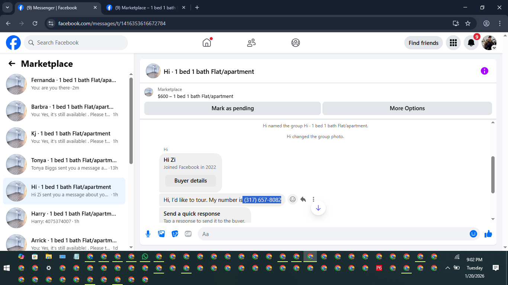Open the Groups icon in top navigation
The image size is (508, 285).
pyautogui.click(x=296, y=43)
